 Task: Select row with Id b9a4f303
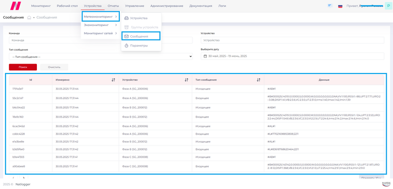click(x=196, y=157)
